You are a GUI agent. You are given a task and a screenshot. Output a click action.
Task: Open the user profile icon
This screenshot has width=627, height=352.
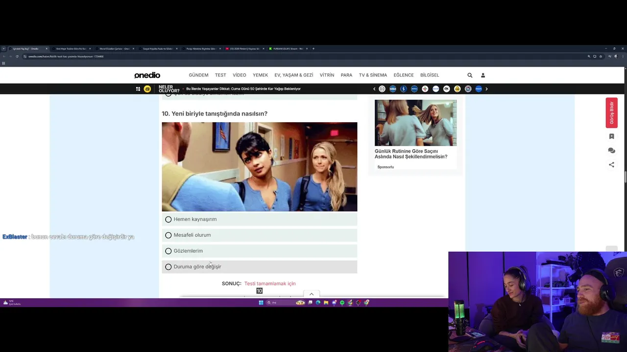pos(483,75)
